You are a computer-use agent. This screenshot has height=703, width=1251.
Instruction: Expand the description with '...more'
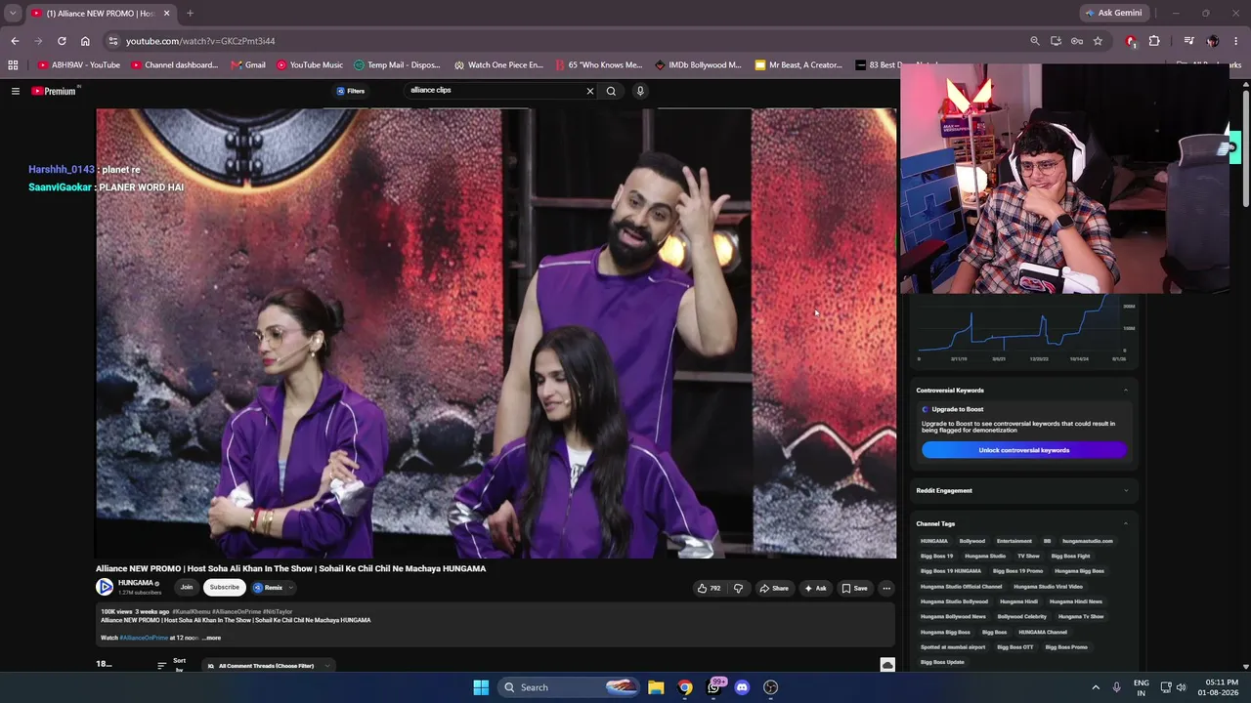211,638
